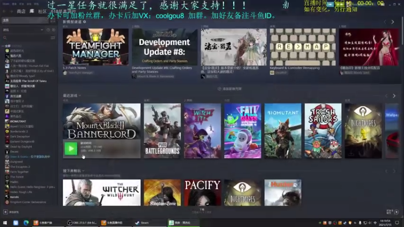Image resolution: width=404 pixels, height=227 pixels.
Task: Expand the games category dropdown in sidebar
Action: pyautogui.click(x=42, y=30)
